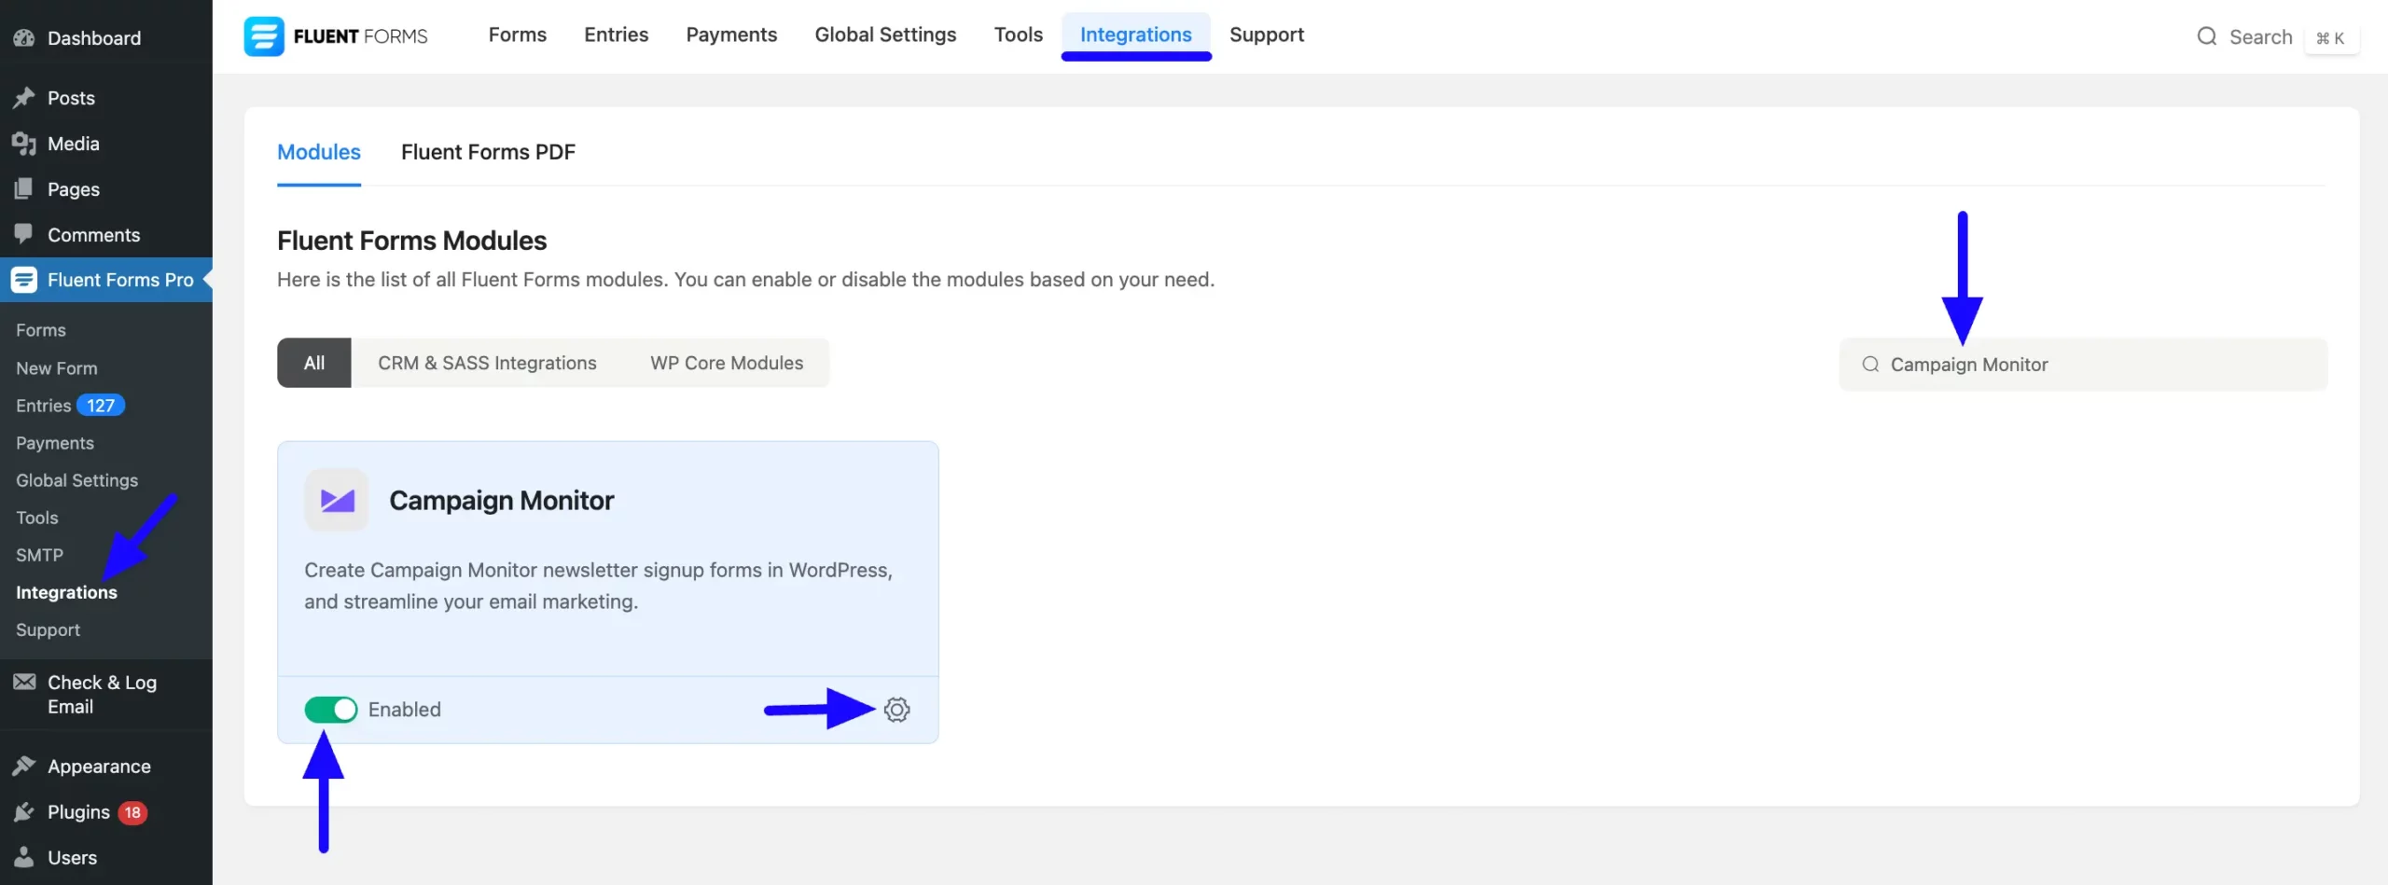Click the top-right Search magnifier icon
This screenshot has width=2388, height=885.
[x=2206, y=36]
